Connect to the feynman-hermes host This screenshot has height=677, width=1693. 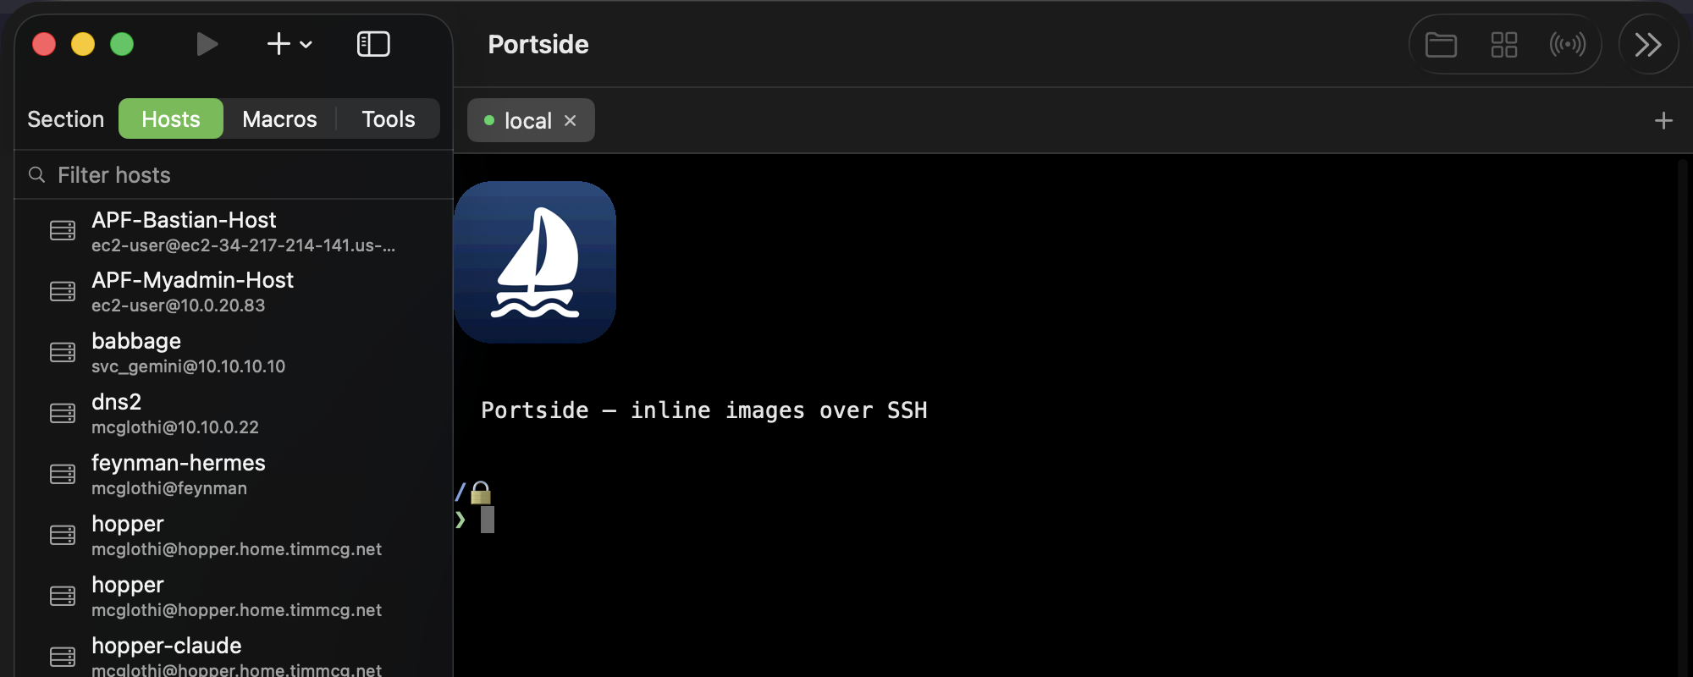234,475
